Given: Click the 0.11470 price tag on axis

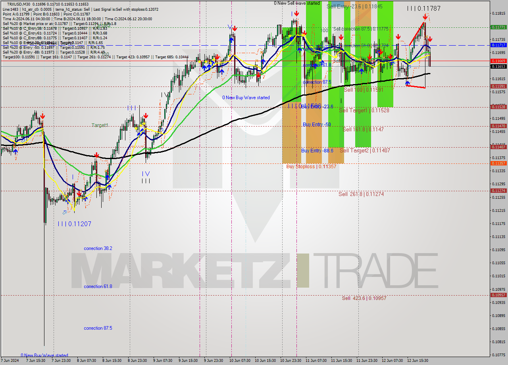Looking at the screenshot, I should click(x=498, y=126).
